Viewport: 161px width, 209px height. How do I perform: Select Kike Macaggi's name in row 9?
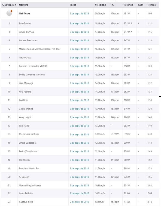click(x=26, y=83)
